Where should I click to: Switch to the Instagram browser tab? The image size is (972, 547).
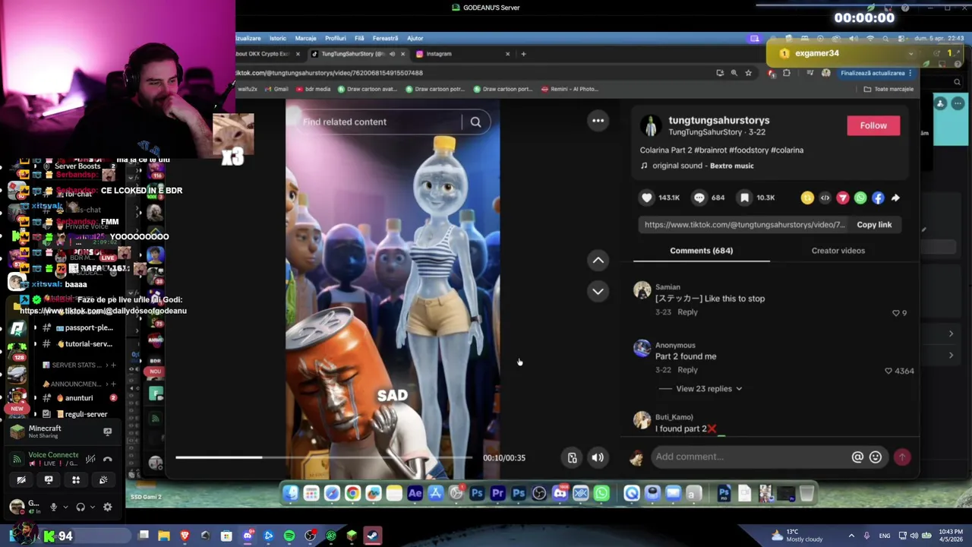click(462, 54)
